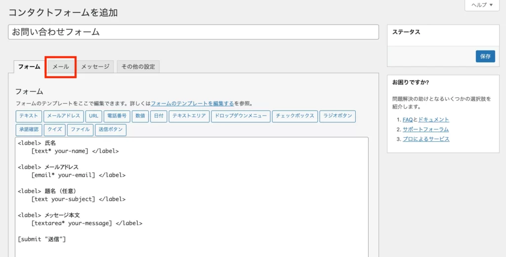Screen dimensions: 506x257
Task: Insert a ラジオボタン tag
Action: [337, 116]
